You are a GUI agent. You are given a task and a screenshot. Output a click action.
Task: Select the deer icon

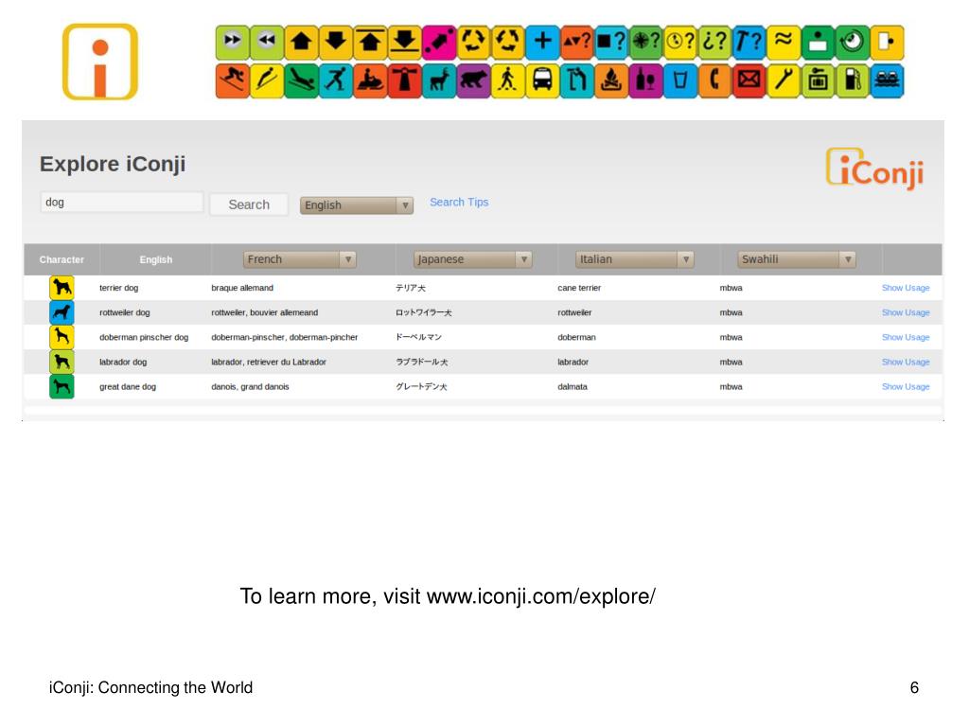(x=439, y=80)
